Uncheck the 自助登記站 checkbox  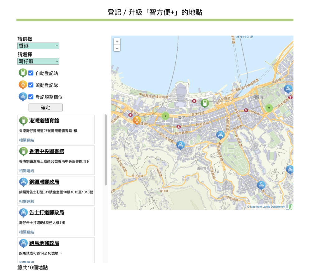tap(30, 73)
